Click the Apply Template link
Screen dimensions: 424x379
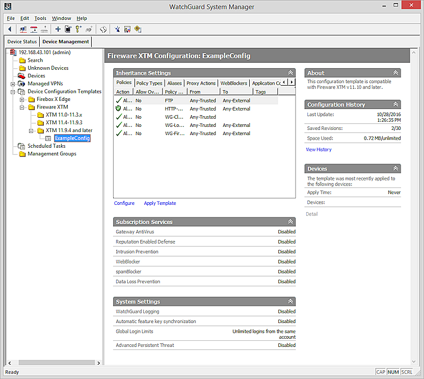(160, 203)
